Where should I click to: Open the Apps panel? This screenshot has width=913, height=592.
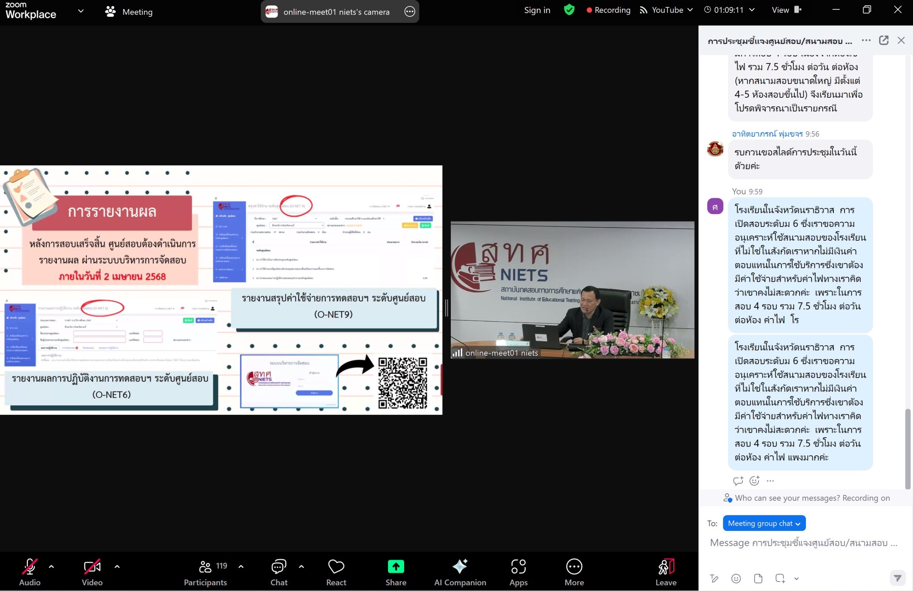point(518,572)
